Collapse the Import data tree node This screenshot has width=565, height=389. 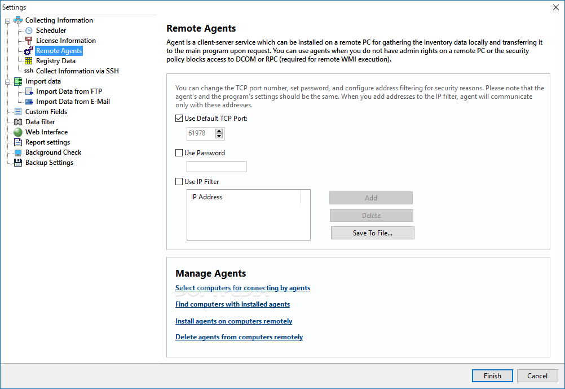click(x=7, y=81)
